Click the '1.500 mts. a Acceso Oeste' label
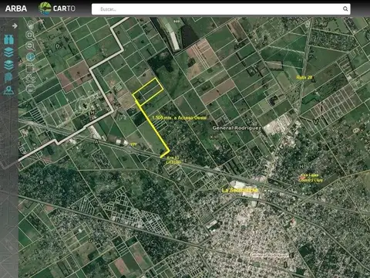370x278 pixels. [x=180, y=117]
